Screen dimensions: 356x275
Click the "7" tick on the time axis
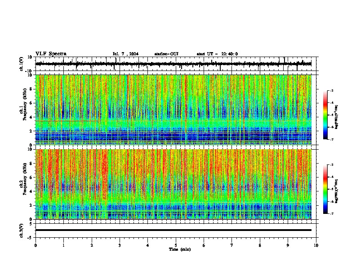coord(232,245)
